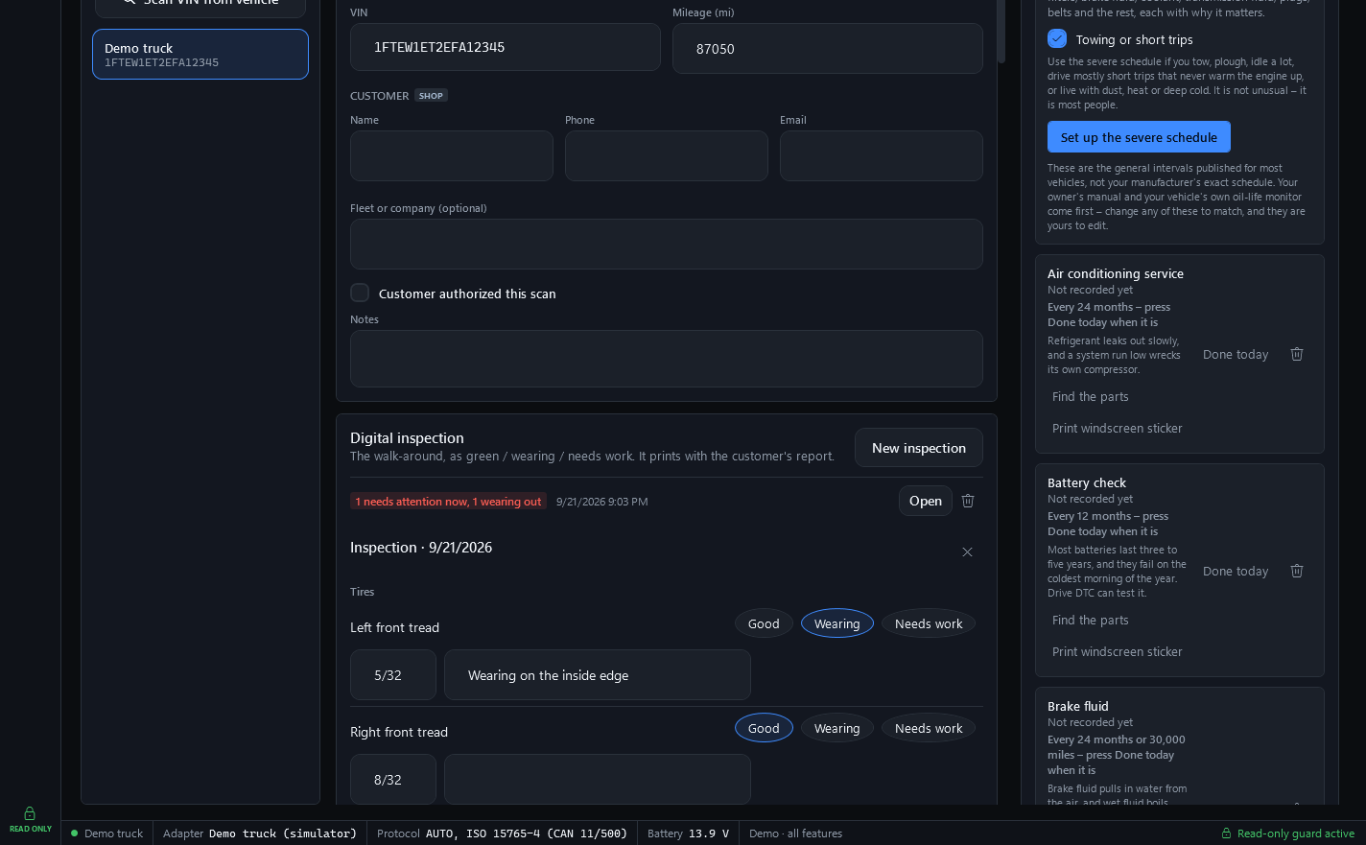Click the green Demo truck connection dot
This screenshot has width=1366, height=845.
point(74,833)
